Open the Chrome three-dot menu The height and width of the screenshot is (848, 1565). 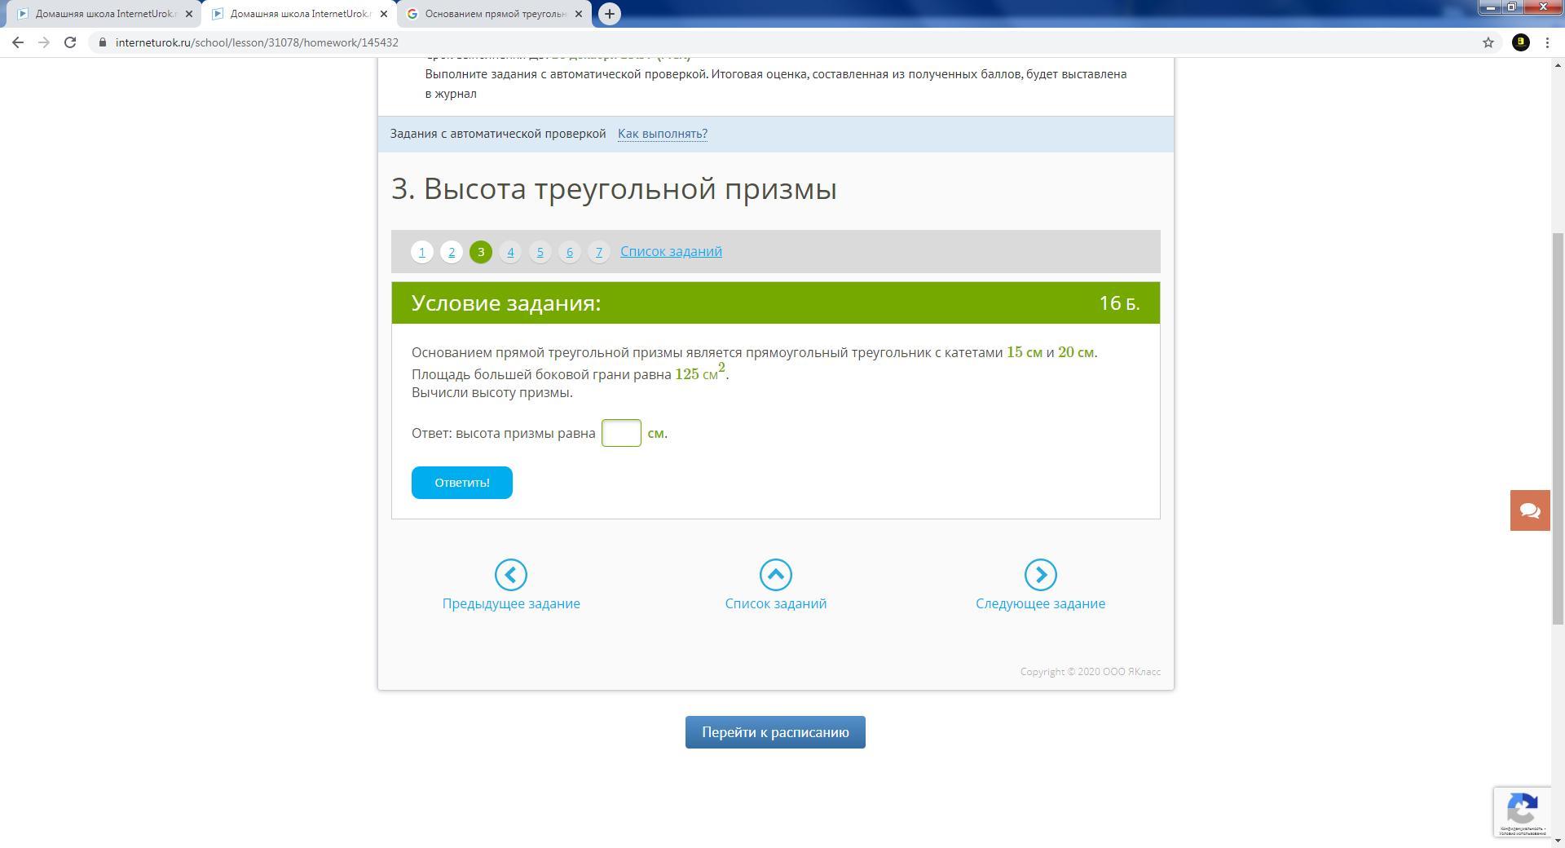pyautogui.click(x=1547, y=42)
